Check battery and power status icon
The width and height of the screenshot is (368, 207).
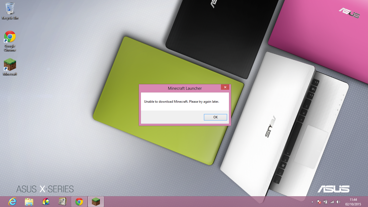pyautogui.click(x=325, y=202)
